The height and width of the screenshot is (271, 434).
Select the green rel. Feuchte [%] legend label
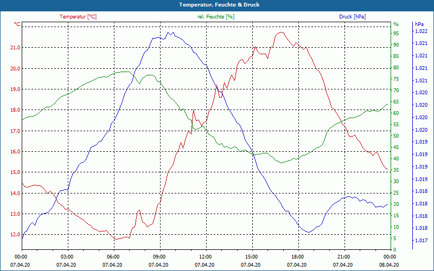click(215, 17)
